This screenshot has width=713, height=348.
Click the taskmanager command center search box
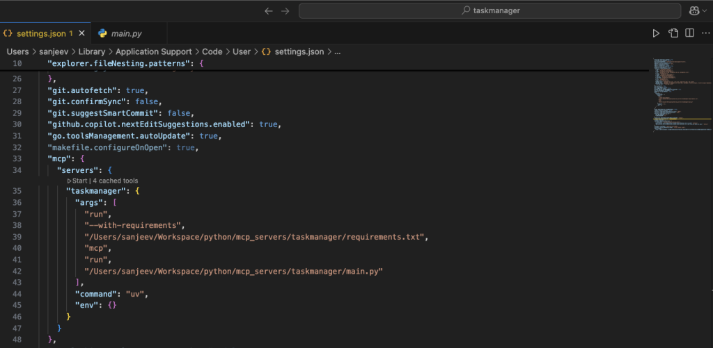(x=489, y=11)
